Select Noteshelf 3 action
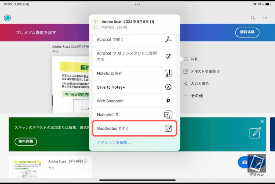Viewport: 275px width, 184px height. 134,114
